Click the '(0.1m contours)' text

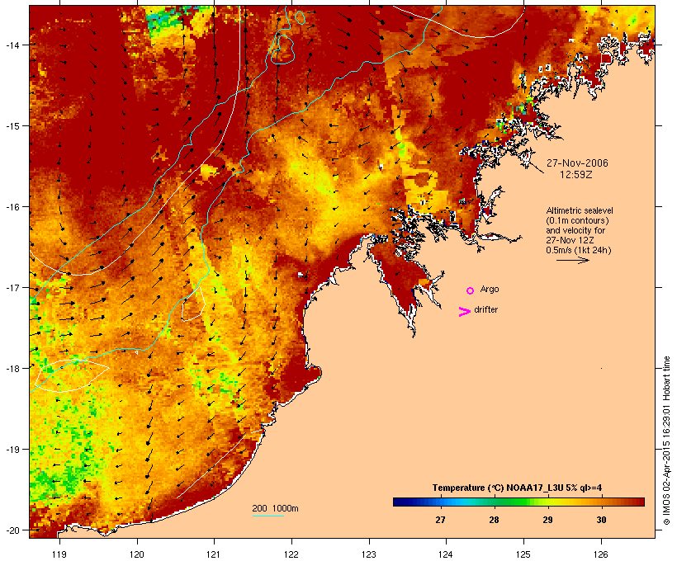click(577, 220)
